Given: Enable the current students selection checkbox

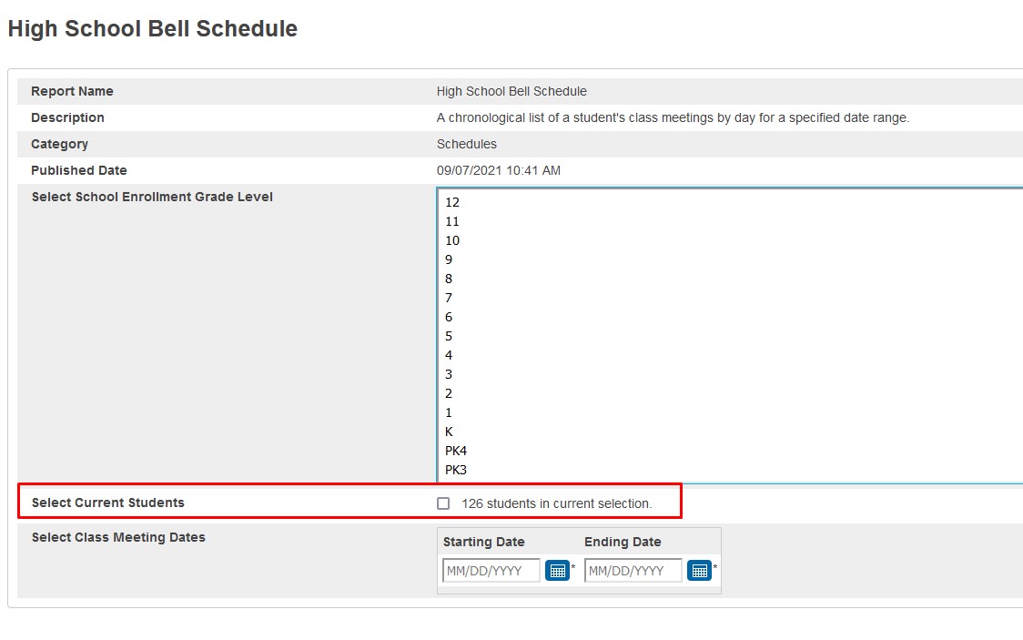Looking at the screenshot, I should (x=443, y=503).
